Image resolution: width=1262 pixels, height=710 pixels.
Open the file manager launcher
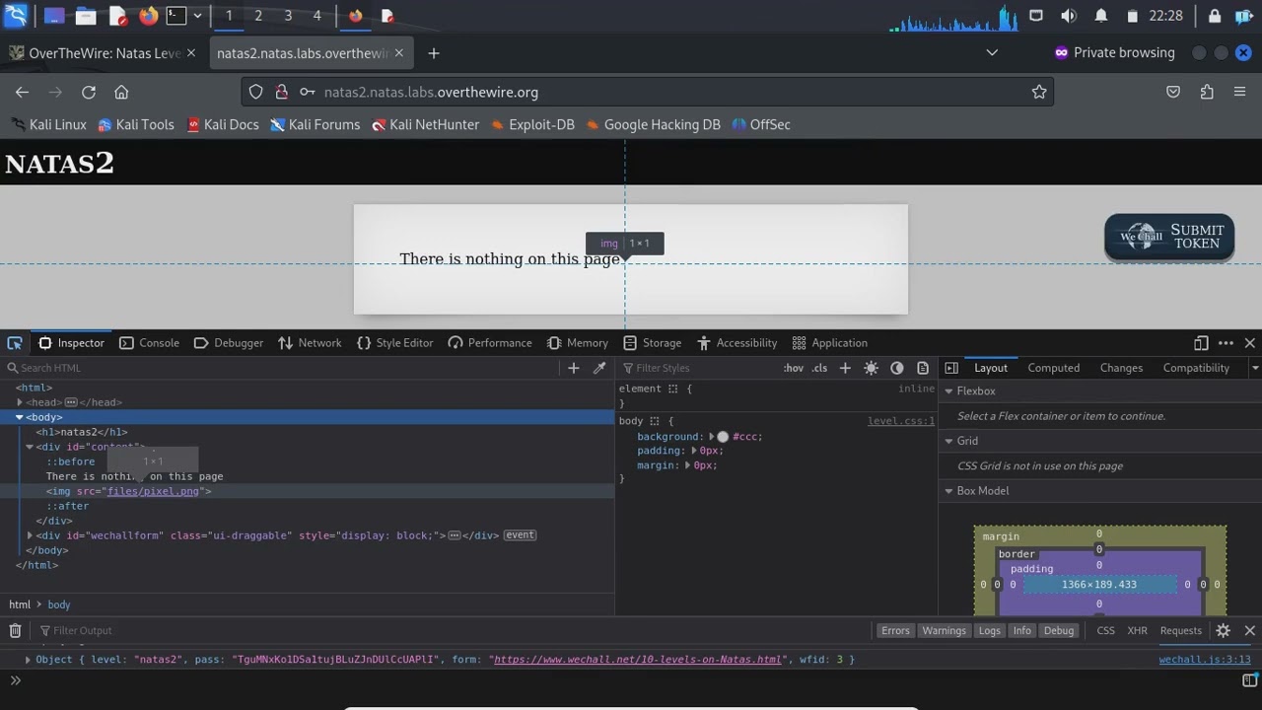[86, 16]
